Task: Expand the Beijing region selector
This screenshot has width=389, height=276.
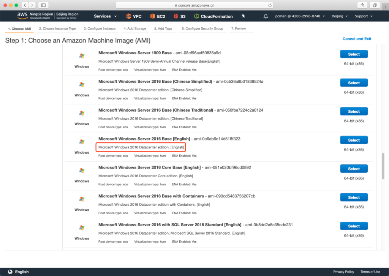Action: click(x=339, y=16)
